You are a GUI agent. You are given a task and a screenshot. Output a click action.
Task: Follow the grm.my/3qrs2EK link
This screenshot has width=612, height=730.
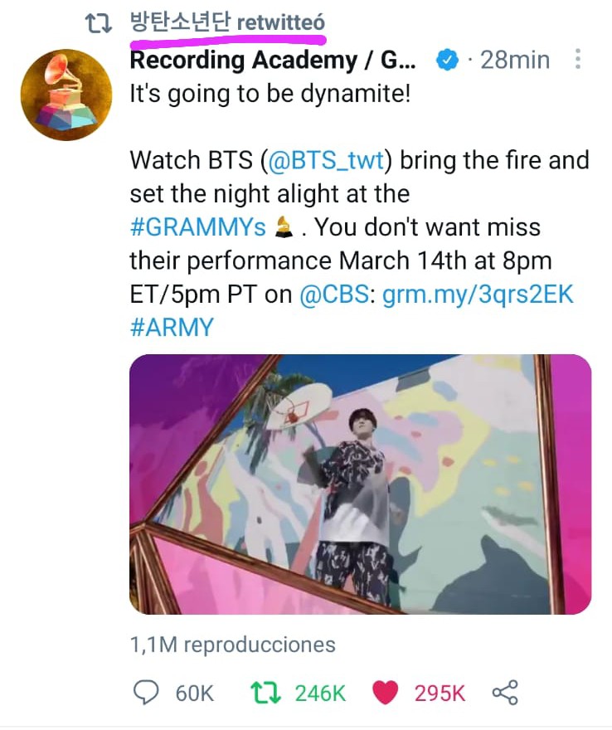(478, 294)
